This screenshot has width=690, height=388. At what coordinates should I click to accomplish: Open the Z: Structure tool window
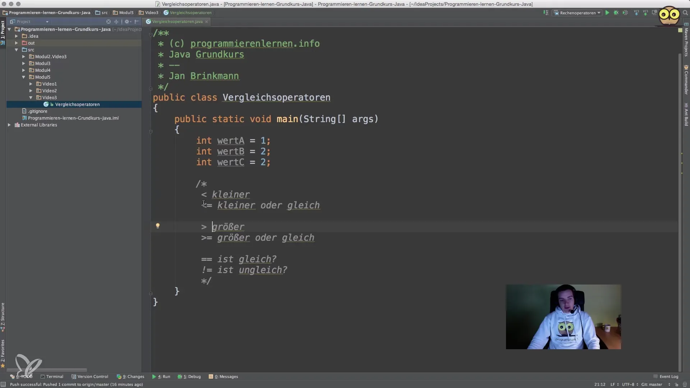(3, 317)
